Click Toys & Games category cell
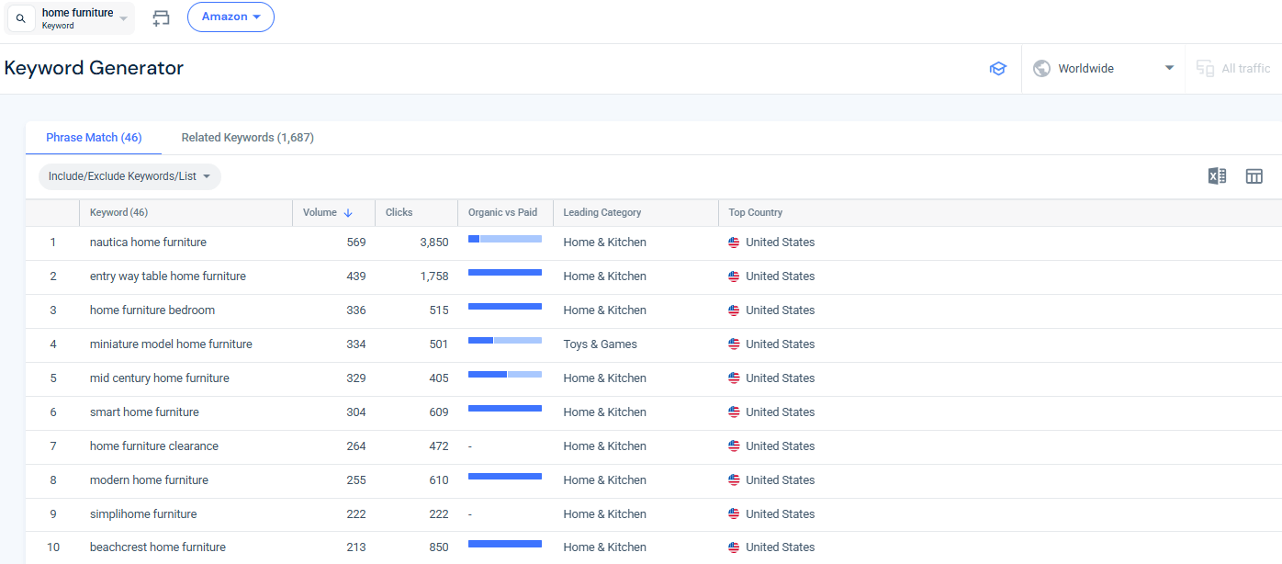1282x564 pixels. pos(601,344)
